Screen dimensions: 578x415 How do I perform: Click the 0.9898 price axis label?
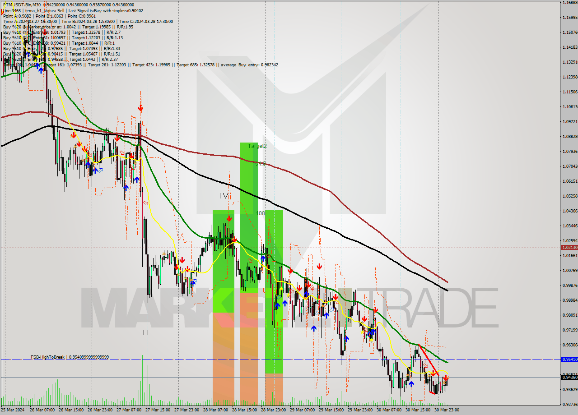pos(570,300)
